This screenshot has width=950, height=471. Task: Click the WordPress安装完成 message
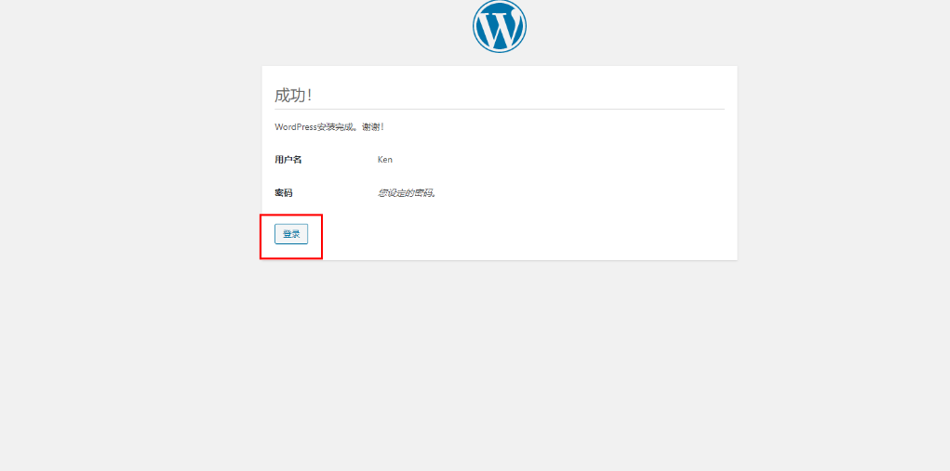[x=329, y=127]
